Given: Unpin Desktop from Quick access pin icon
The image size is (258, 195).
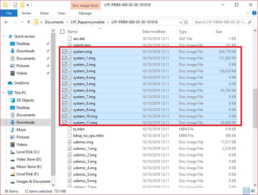Looking at the screenshot, I should click(x=48, y=44).
